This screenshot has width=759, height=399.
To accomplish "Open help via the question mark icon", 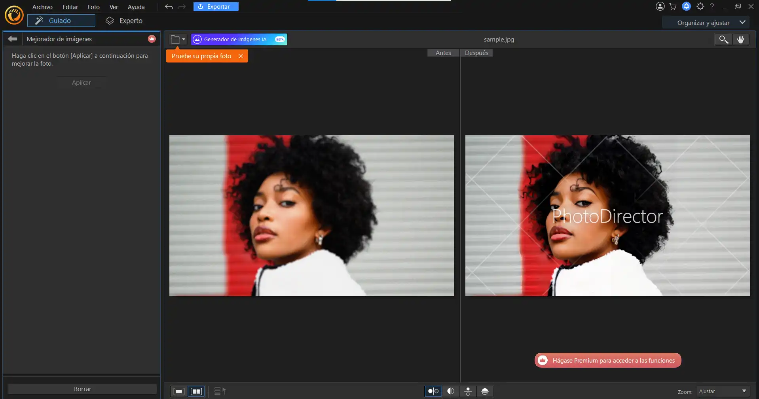I will click(x=712, y=6).
